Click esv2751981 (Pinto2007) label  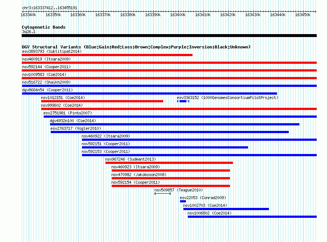pyautogui.click(x=68, y=113)
